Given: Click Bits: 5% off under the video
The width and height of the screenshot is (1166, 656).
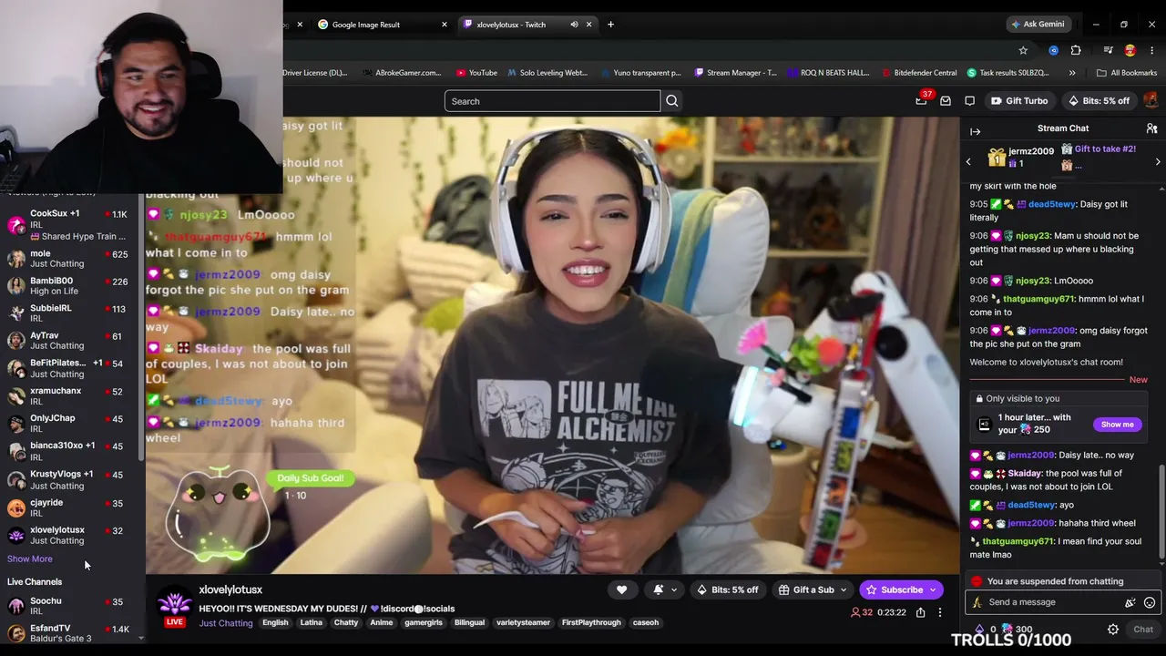Looking at the screenshot, I should coord(727,589).
